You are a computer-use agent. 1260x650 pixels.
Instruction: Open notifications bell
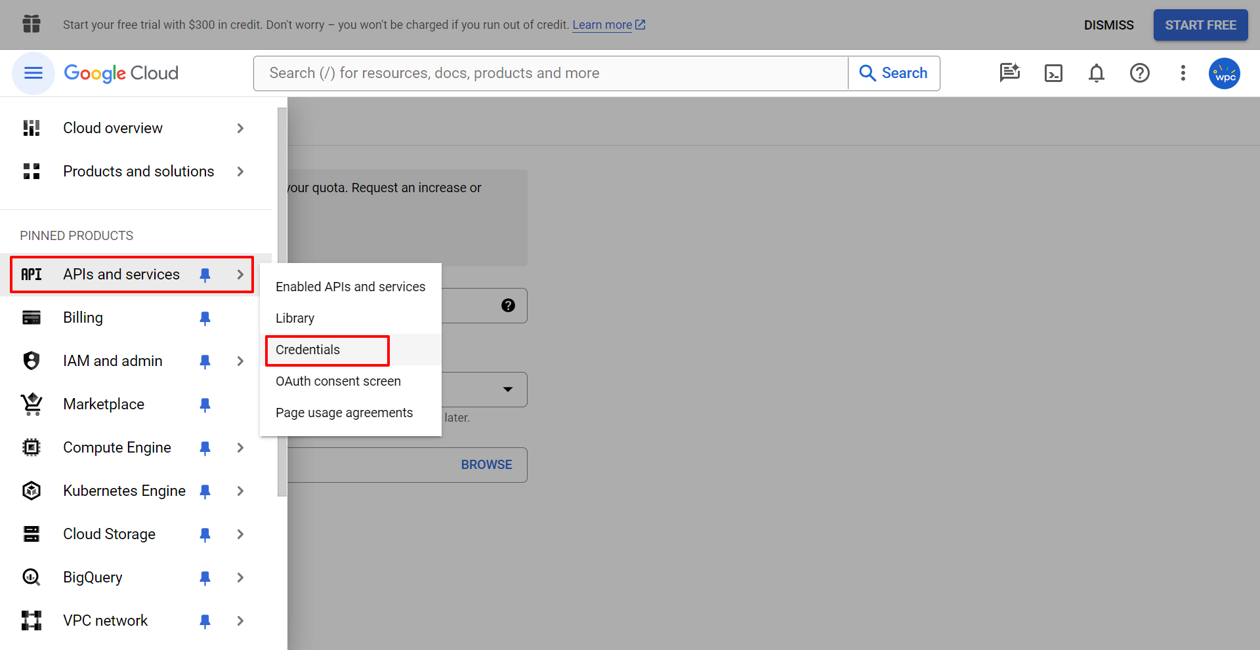(1097, 73)
